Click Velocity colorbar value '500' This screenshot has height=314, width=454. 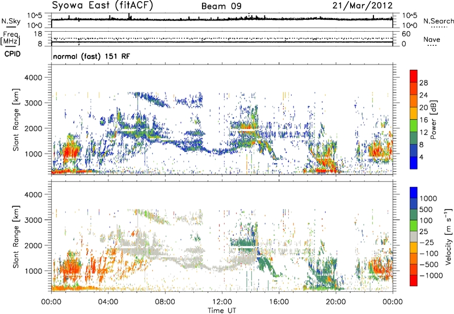point(426,209)
